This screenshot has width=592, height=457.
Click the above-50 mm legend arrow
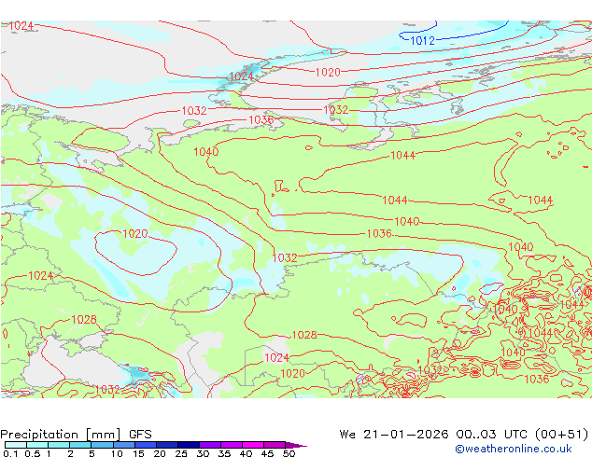tap(296, 445)
